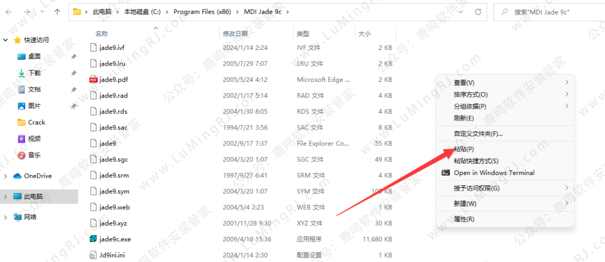This screenshot has width=605, height=262.
Task: Click the pin icon next to 下载
Action: tap(73, 73)
